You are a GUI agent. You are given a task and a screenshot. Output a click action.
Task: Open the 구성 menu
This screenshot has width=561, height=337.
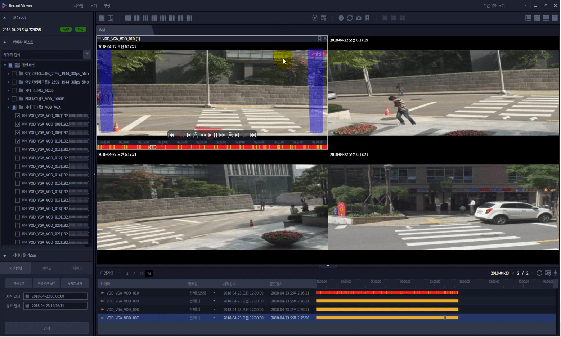(107, 6)
